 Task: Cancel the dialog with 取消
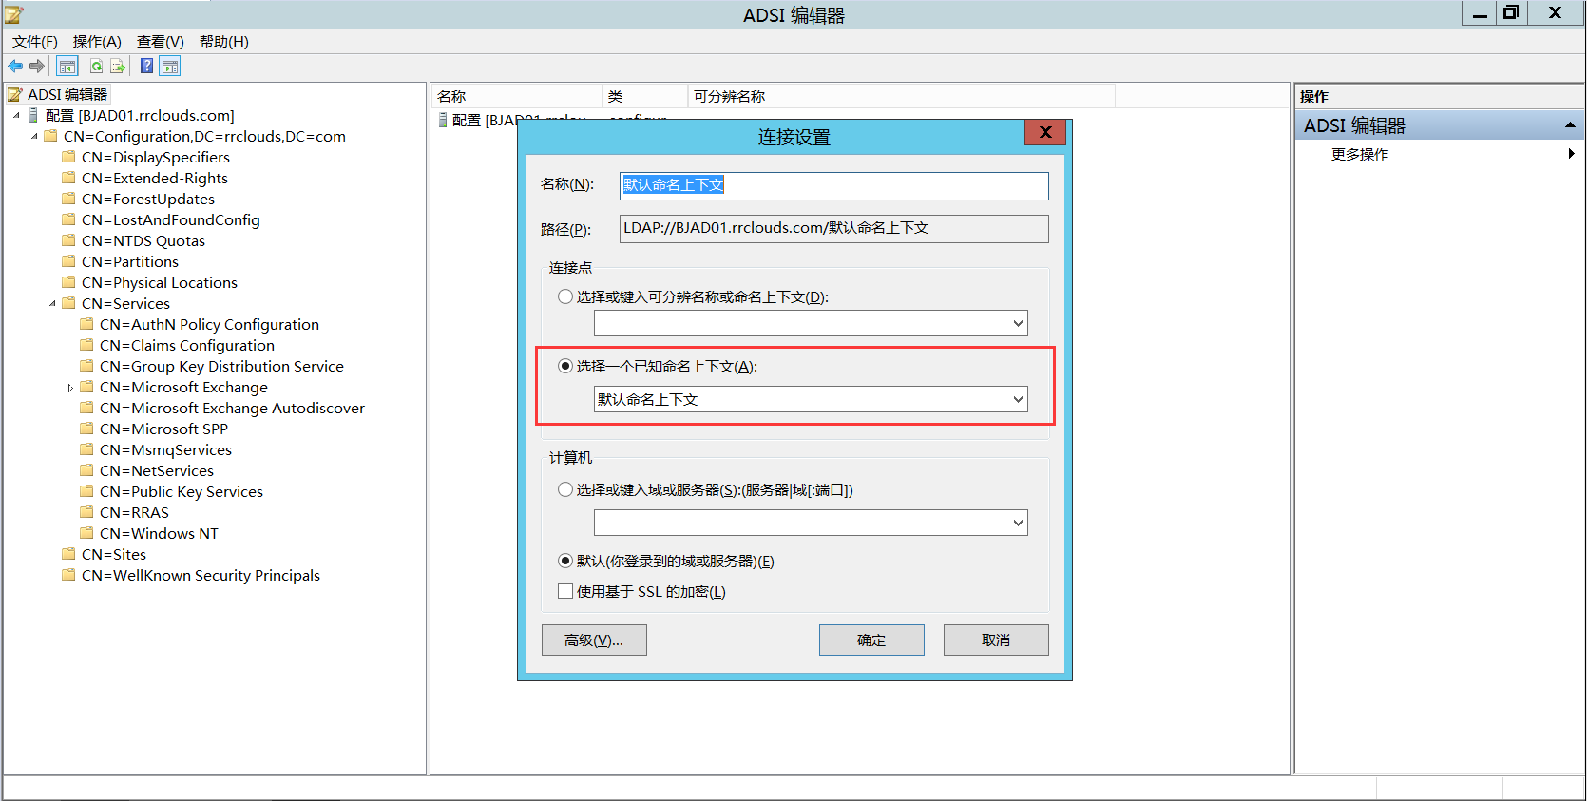pyautogui.click(x=996, y=639)
